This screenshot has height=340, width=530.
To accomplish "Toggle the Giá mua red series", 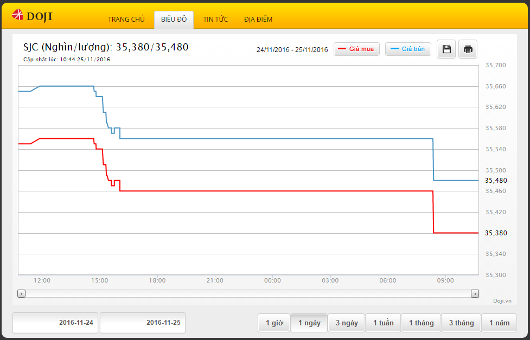I will pyautogui.click(x=356, y=49).
